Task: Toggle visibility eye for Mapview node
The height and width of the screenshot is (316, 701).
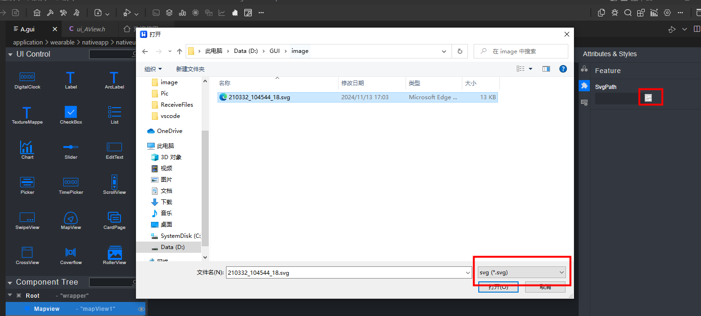Action: [x=141, y=309]
